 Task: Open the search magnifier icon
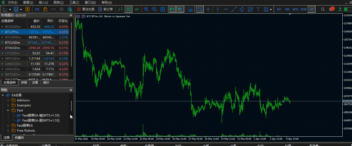coord(323,9)
